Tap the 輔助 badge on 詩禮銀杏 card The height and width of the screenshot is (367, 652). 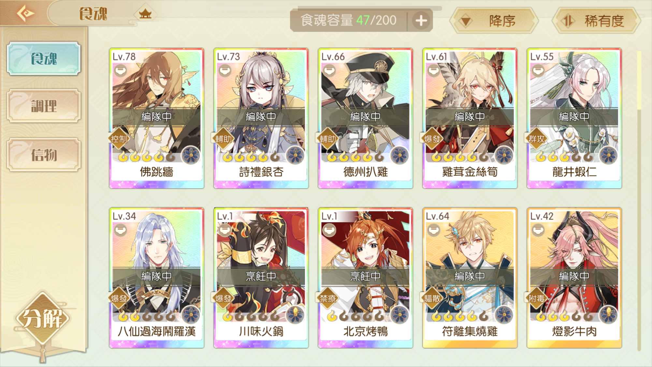pos(223,139)
